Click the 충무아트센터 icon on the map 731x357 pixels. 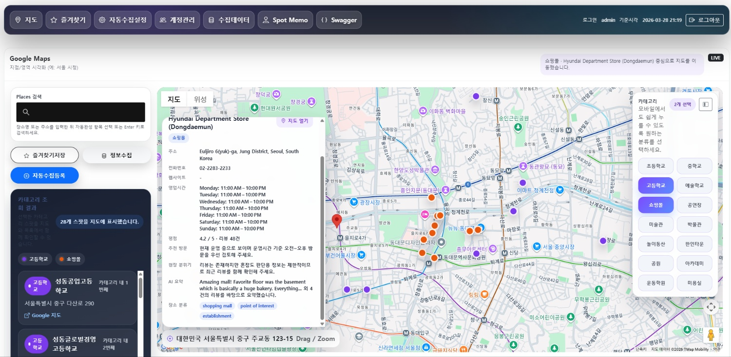pos(493,249)
